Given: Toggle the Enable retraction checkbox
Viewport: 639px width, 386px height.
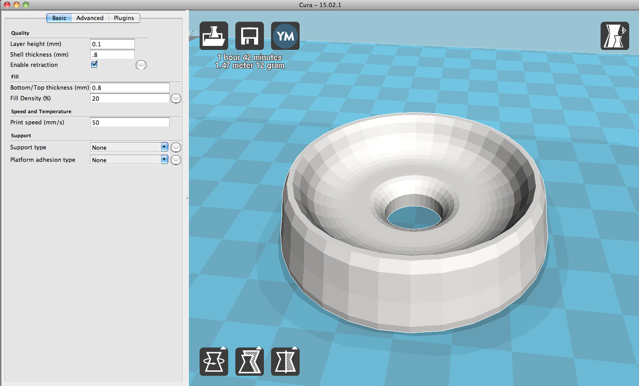Looking at the screenshot, I should tap(94, 64).
